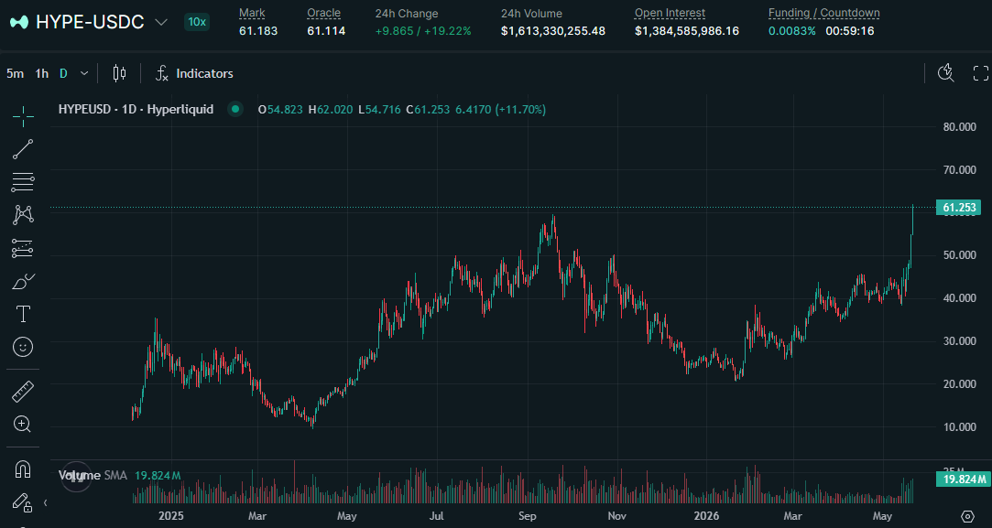Click the Volume SMA indicator legend
Viewport: 992px width, 528px height.
point(93,475)
